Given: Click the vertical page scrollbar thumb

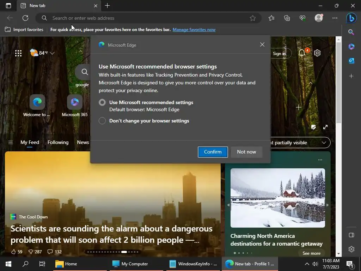Looking at the screenshot, I should 338,83.
